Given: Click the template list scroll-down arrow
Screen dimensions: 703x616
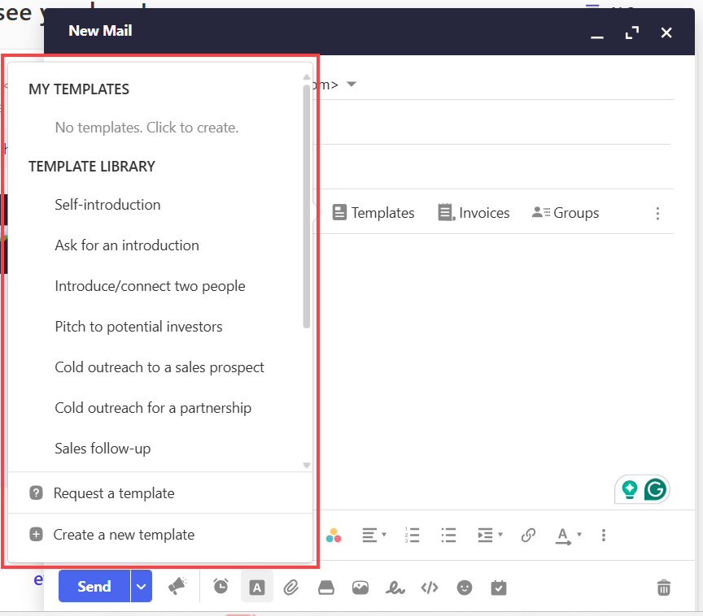Looking at the screenshot, I should click(x=307, y=465).
